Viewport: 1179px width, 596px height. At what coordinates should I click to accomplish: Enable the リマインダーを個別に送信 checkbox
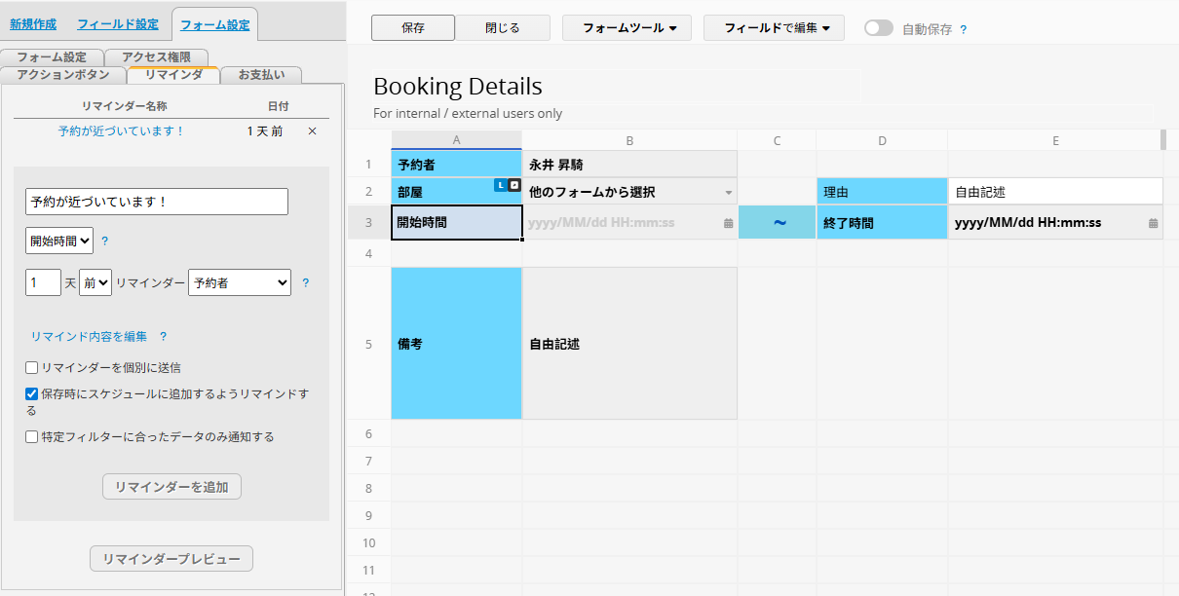(x=32, y=368)
